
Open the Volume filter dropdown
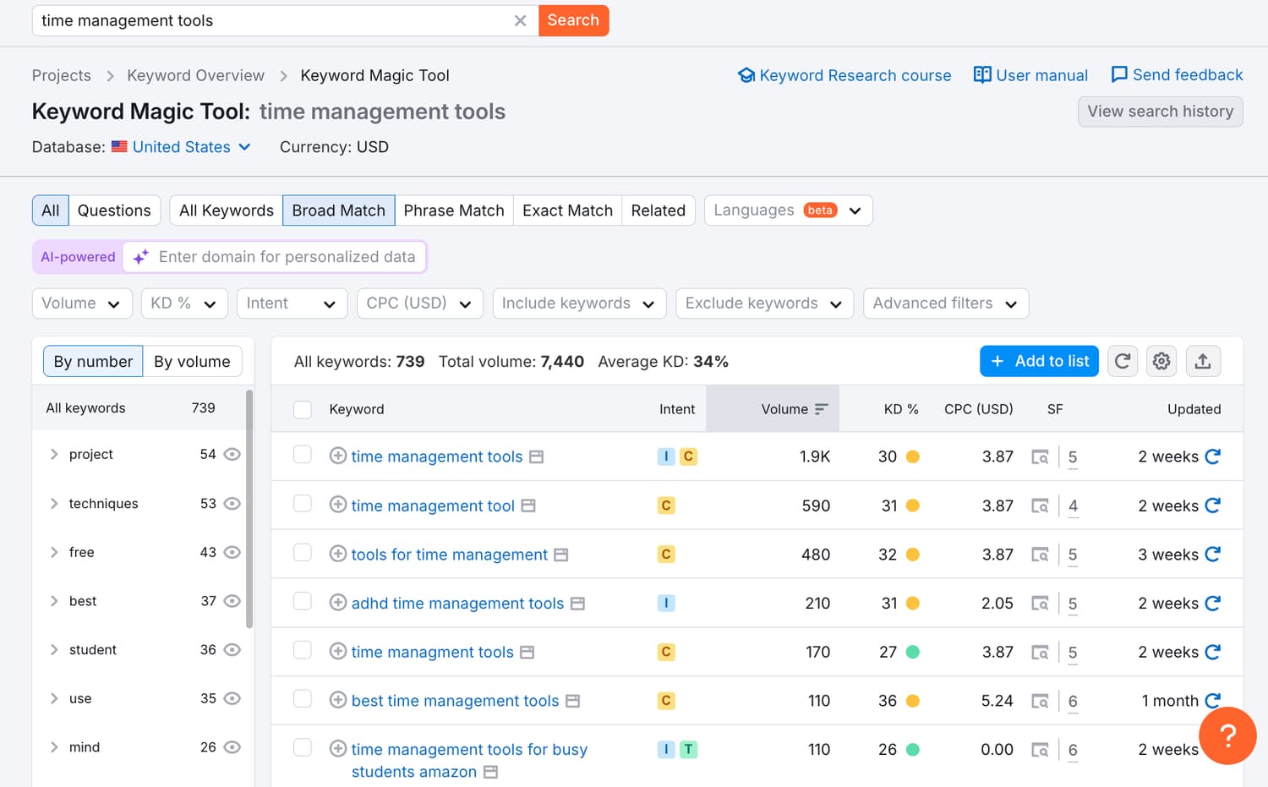click(82, 303)
